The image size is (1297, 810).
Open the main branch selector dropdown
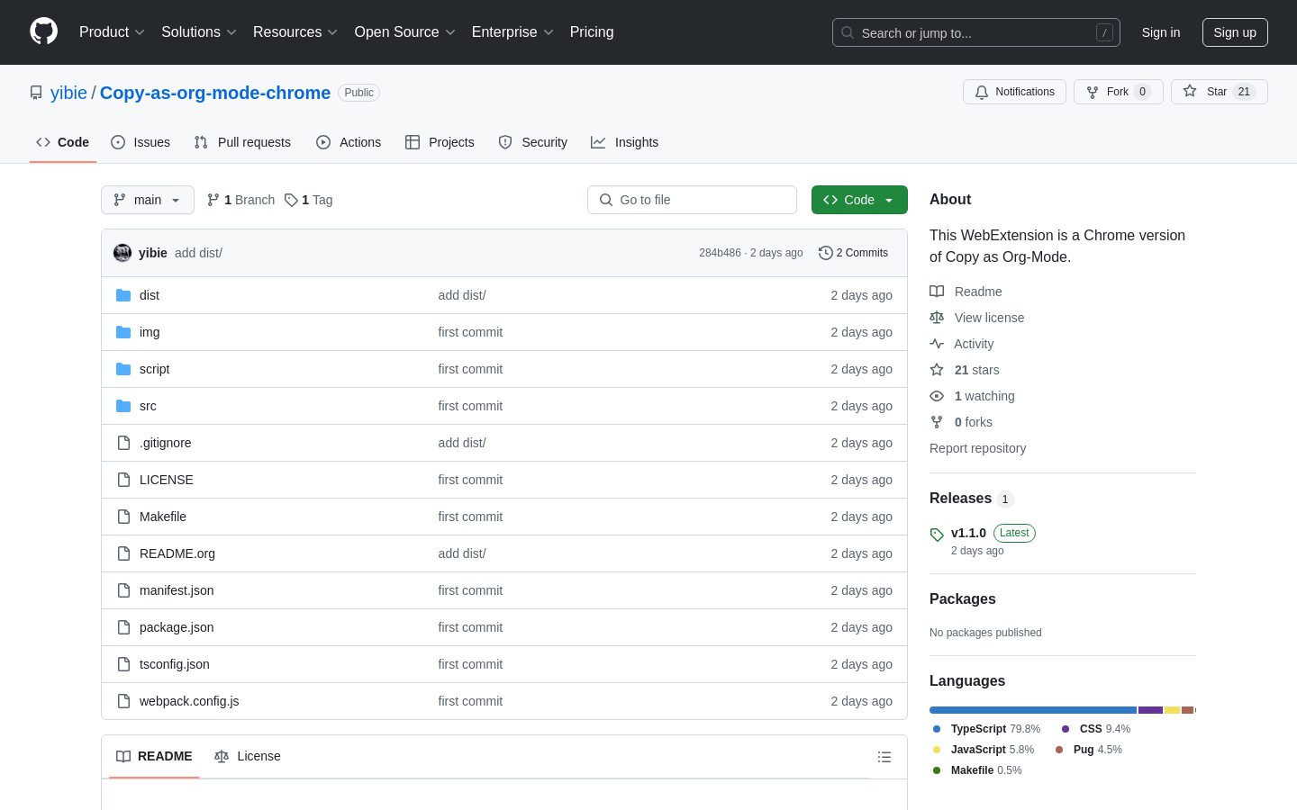tap(148, 200)
